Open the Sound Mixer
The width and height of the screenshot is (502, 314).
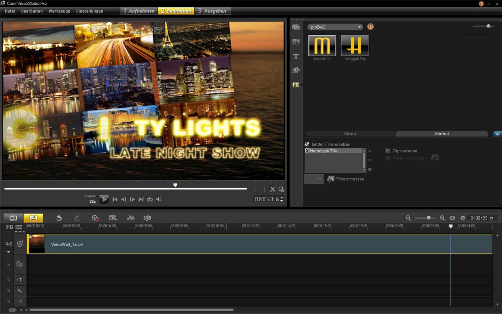pyautogui.click(x=131, y=218)
